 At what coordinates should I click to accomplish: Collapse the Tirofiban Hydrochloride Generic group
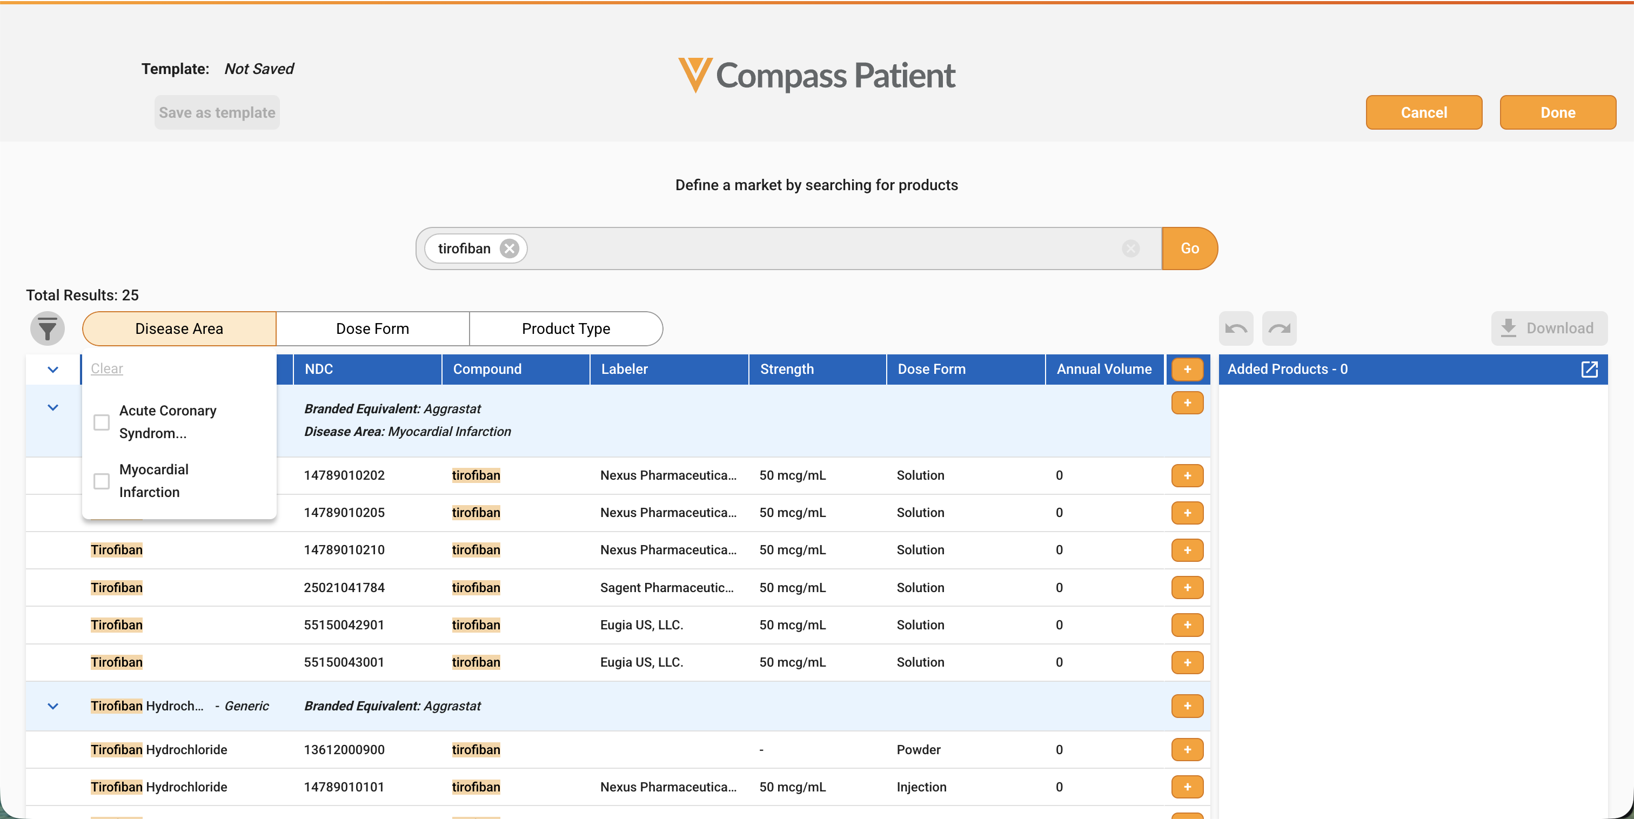[x=52, y=706]
